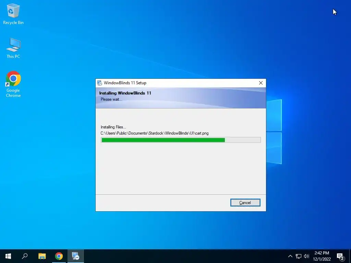Click the WindowBlinds setup icon in title bar
Screen dimensions: 351x263
(x=100, y=83)
